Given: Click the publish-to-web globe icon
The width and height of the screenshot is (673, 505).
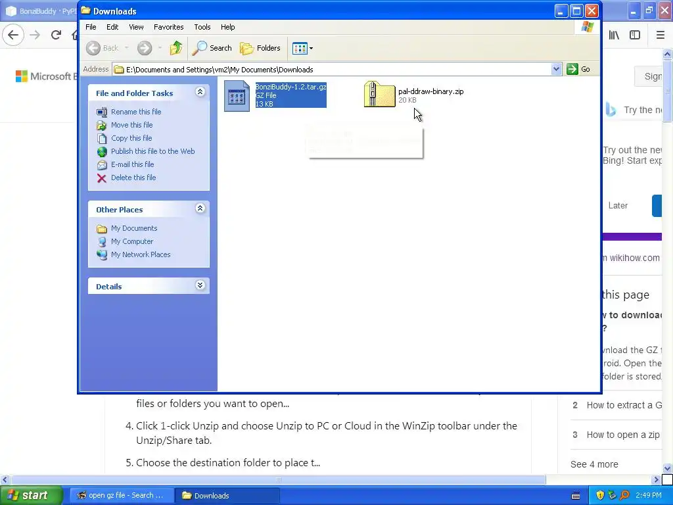Looking at the screenshot, I should tap(102, 152).
